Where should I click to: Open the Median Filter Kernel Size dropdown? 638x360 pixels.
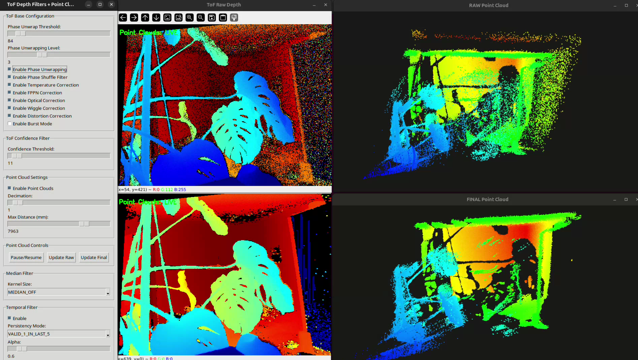coord(108,292)
